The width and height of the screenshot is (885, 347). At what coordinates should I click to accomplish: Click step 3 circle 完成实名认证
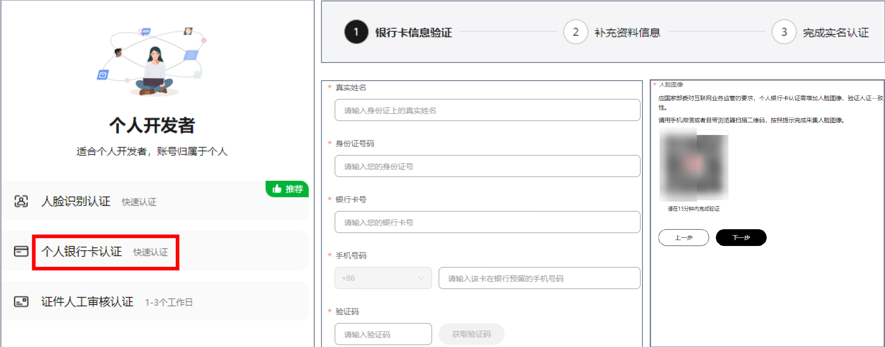[784, 32]
